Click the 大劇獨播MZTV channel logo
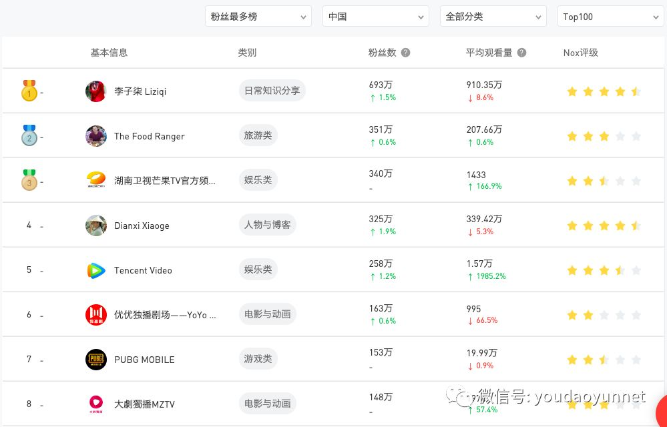 click(96, 404)
